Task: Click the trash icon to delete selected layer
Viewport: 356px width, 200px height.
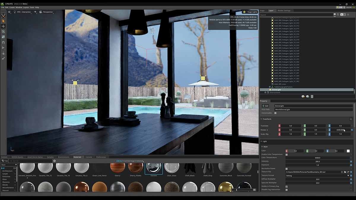Action: coord(312,96)
